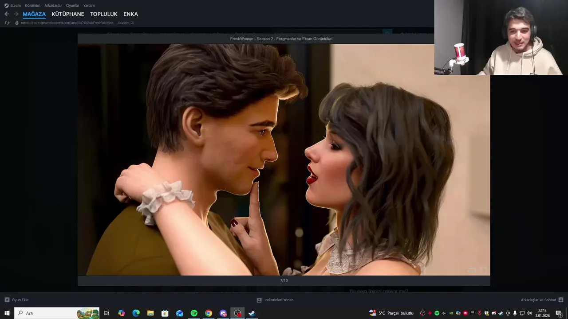Switch to the MAĞAZA tab
The height and width of the screenshot is (319, 568).
pyautogui.click(x=34, y=14)
